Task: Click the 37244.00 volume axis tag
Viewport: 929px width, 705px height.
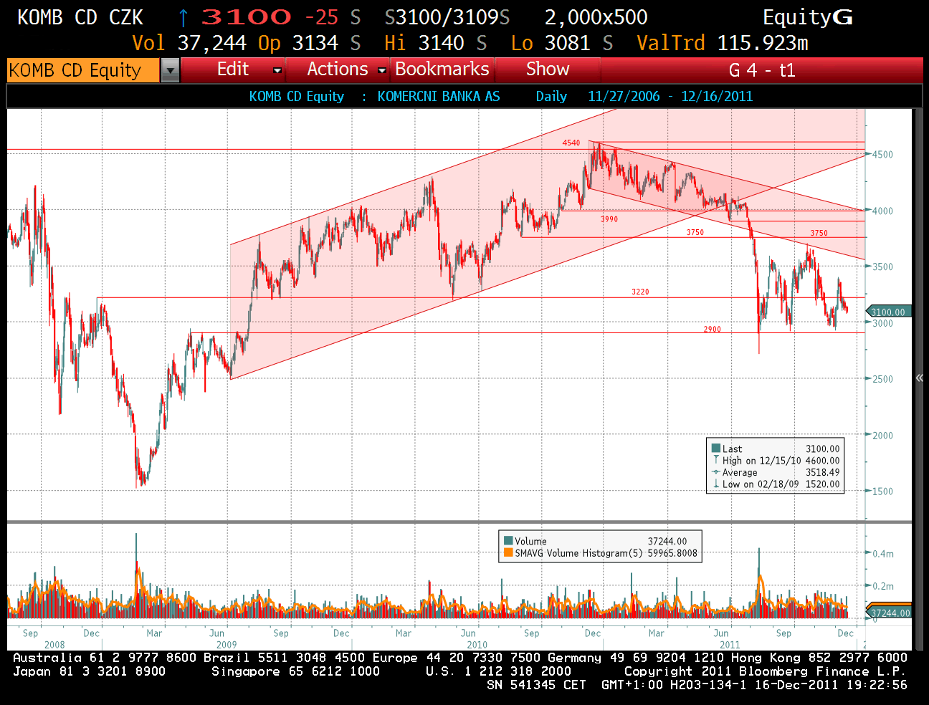Action: pos(890,613)
